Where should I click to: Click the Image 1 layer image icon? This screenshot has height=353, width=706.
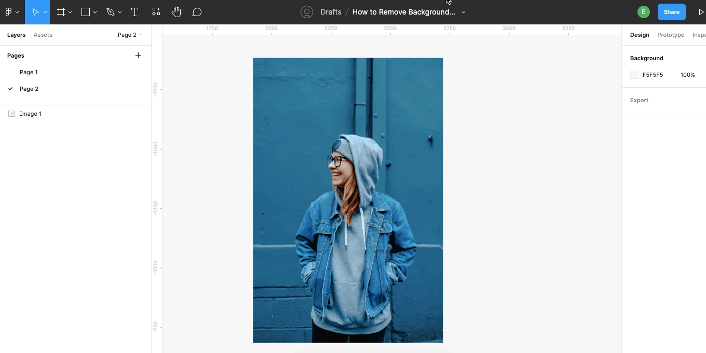tap(11, 114)
